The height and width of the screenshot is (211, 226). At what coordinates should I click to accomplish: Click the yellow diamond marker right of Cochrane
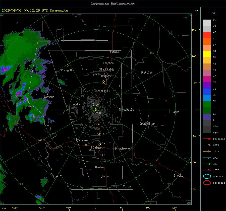coord(86,145)
